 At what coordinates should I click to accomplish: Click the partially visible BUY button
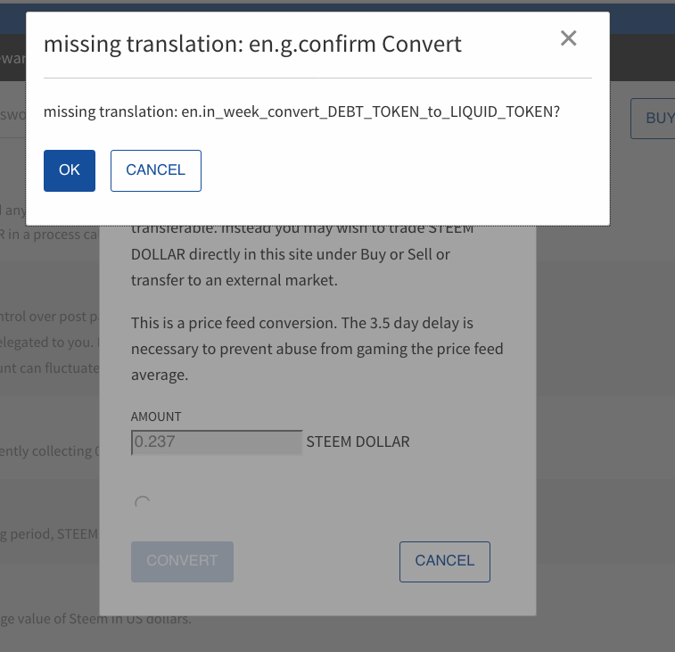click(x=658, y=118)
